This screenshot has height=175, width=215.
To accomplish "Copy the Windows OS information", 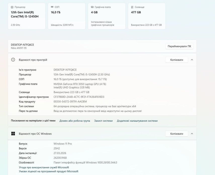I will [x=177, y=134].
